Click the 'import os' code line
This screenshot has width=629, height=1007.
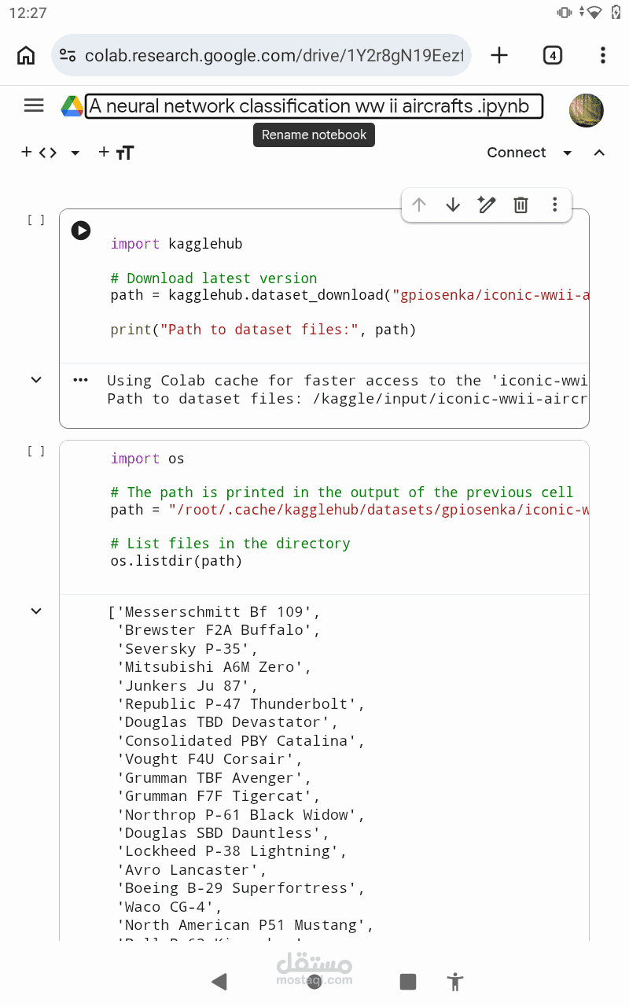[147, 459]
